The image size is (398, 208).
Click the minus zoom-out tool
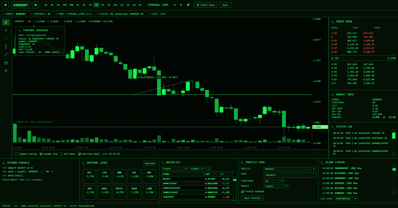[x=6, y=38]
